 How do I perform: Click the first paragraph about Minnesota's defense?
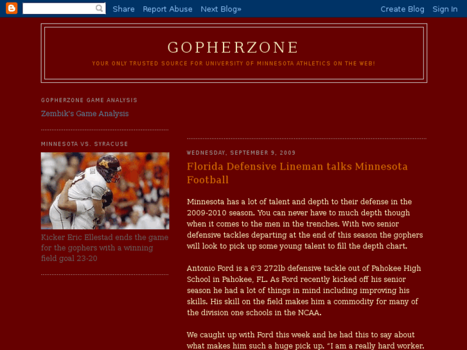coord(304,224)
